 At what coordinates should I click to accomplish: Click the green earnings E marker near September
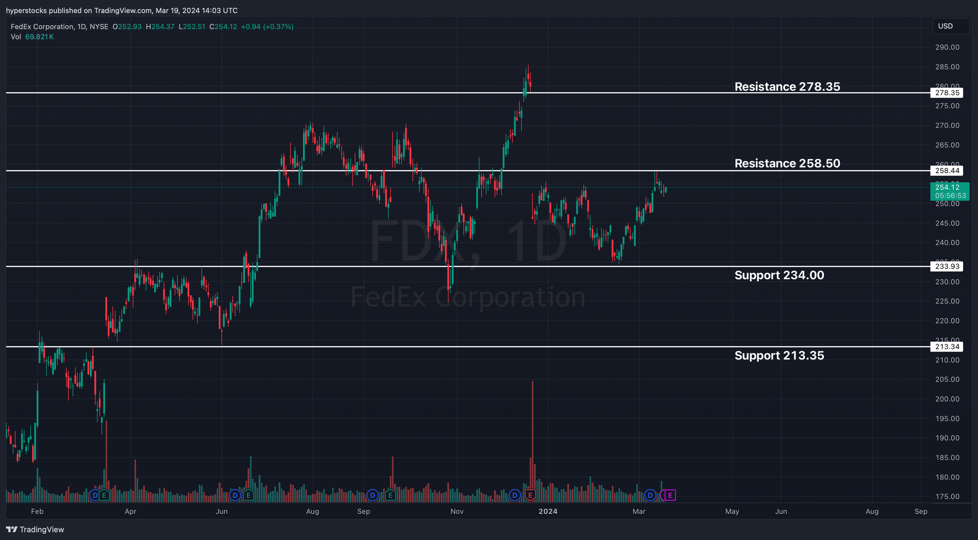[390, 495]
